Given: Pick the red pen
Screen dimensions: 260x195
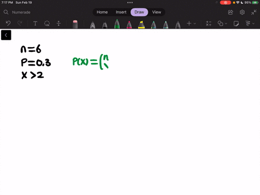Looking at the screenshot, I should point(129,25).
